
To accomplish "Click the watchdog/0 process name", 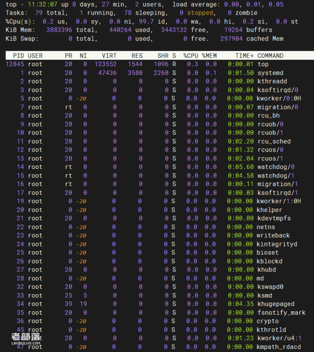I will click(276, 167).
